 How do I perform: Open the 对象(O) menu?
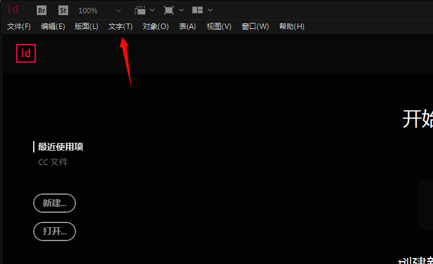[156, 27]
